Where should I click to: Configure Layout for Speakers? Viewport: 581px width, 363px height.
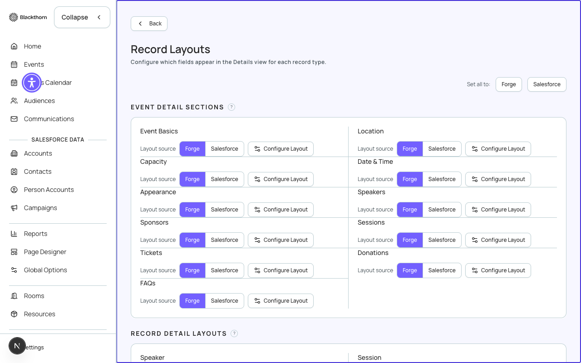click(x=498, y=210)
